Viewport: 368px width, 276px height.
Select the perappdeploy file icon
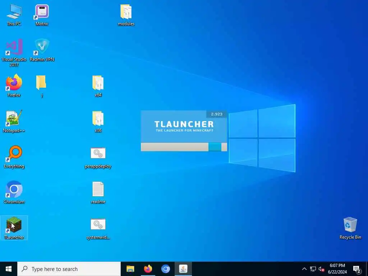98,158
